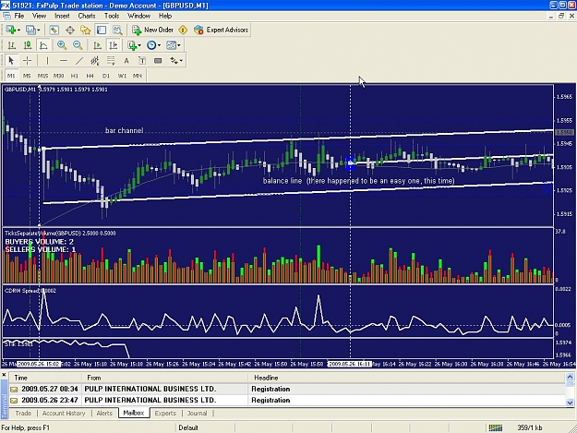Image resolution: width=577 pixels, height=433 pixels.
Task: Switch chart to M1 timeframe
Action: coord(11,76)
